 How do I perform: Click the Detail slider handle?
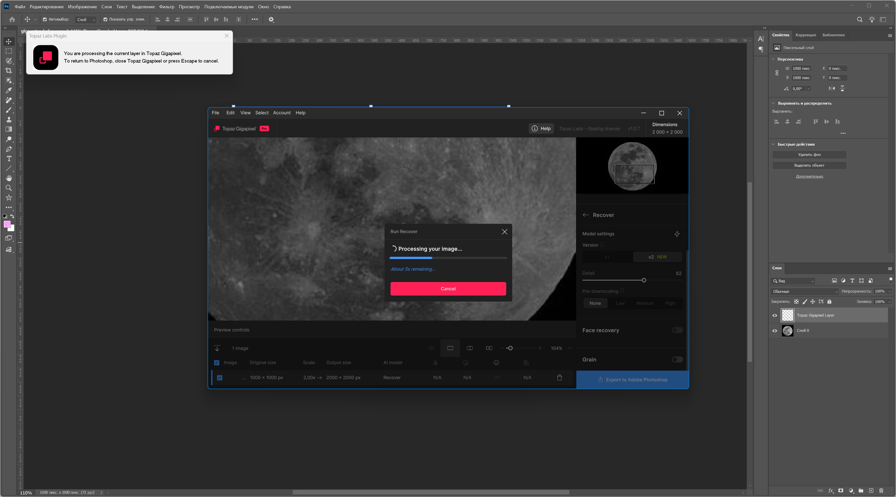click(644, 280)
